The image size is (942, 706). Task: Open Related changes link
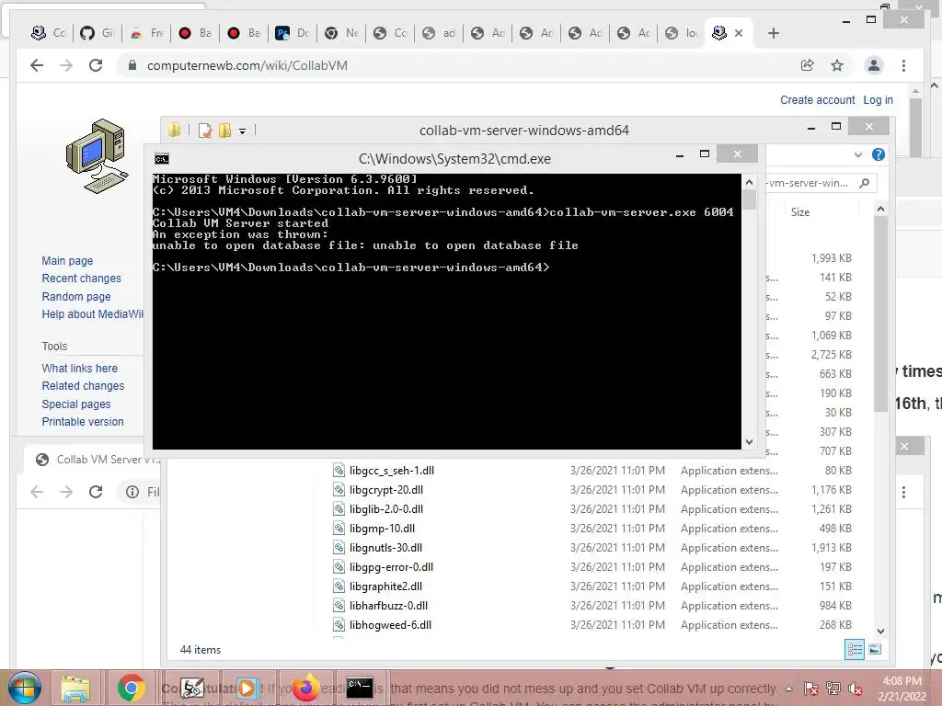coord(83,385)
